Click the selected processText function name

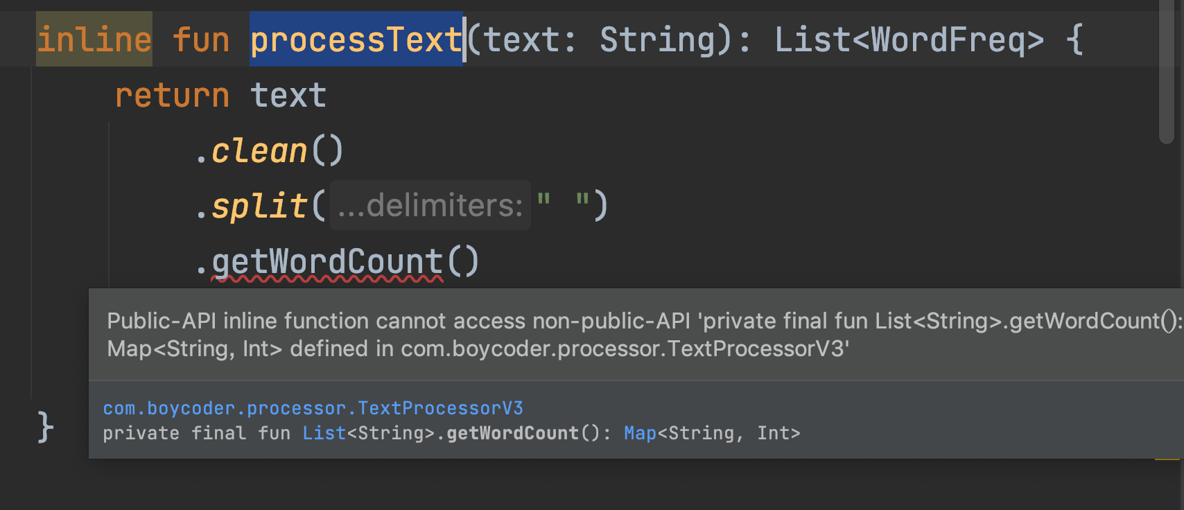(356, 39)
